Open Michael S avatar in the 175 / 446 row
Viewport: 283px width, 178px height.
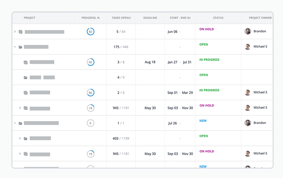click(248, 47)
